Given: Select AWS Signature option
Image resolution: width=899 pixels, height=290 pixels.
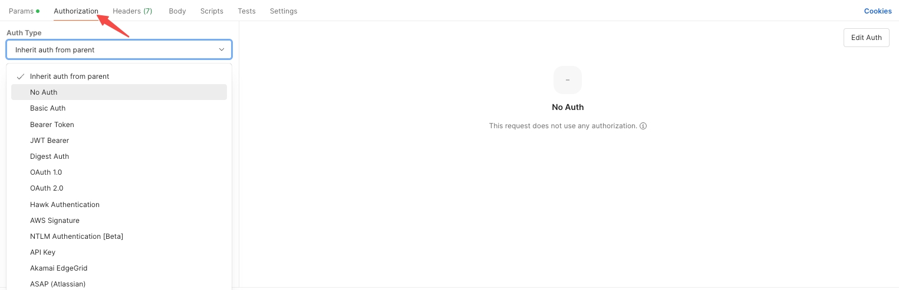Looking at the screenshot, I should point(119,221).
